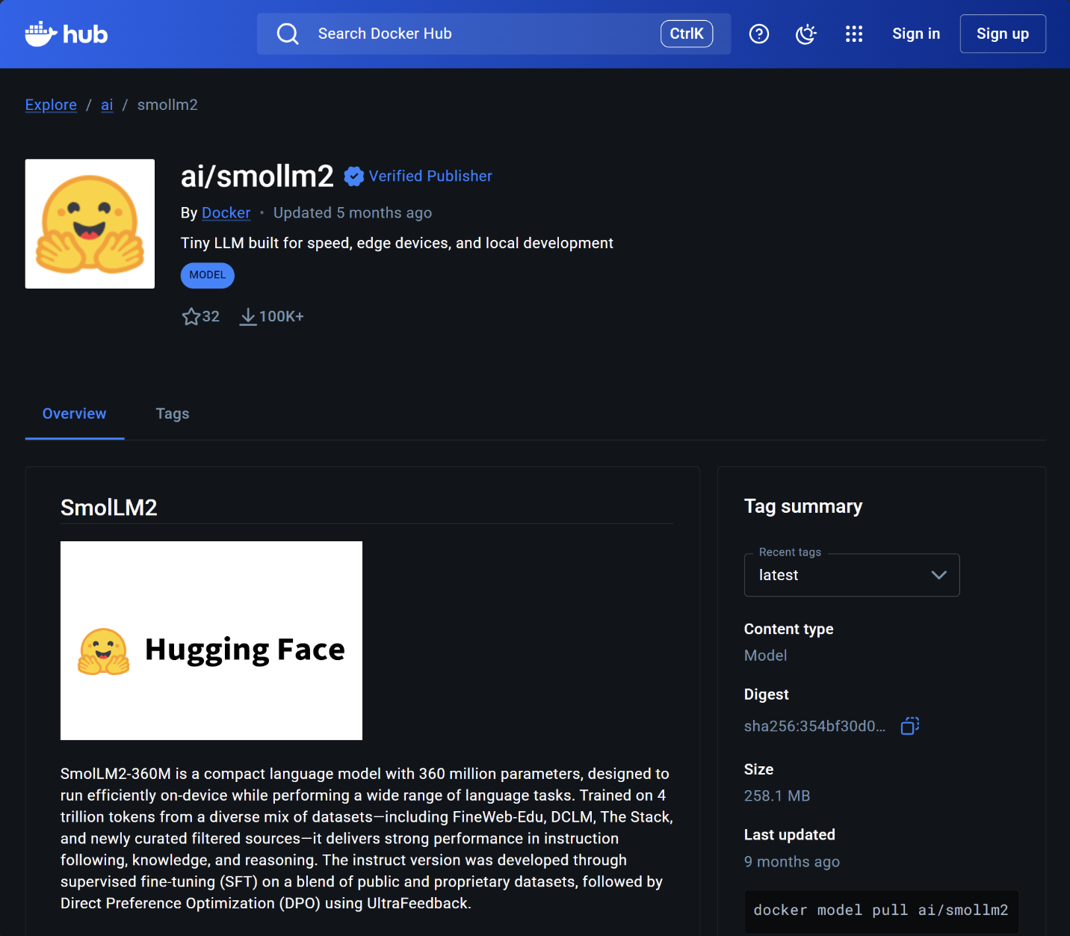
Task: Click the star icon for ai/smollm2
Action: (x=191, y=316)
